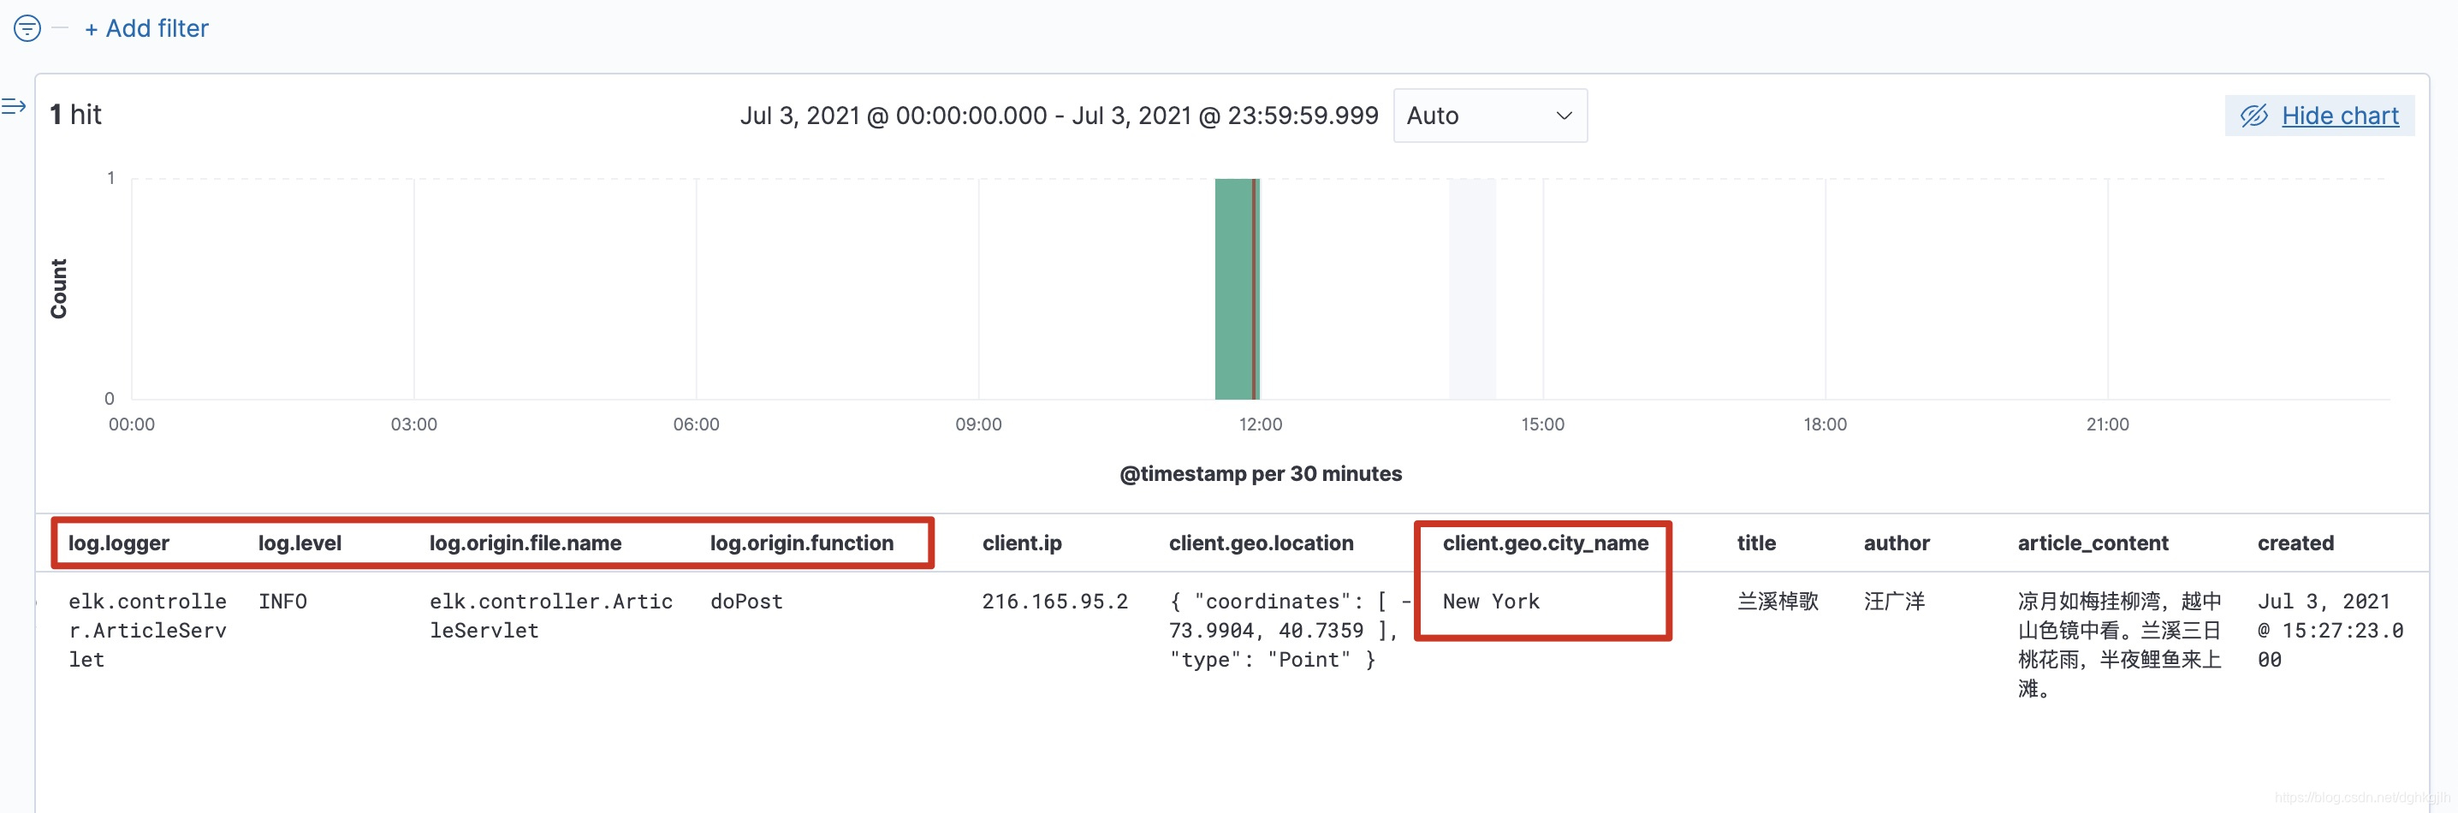Click the 1 hit count label

tap(75, 115)
